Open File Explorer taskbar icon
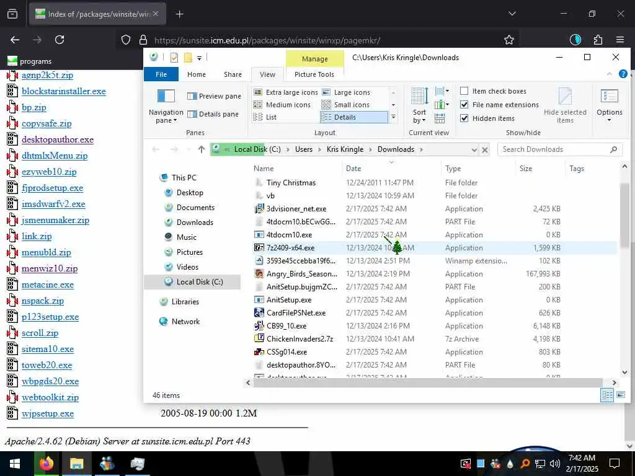 76,464
